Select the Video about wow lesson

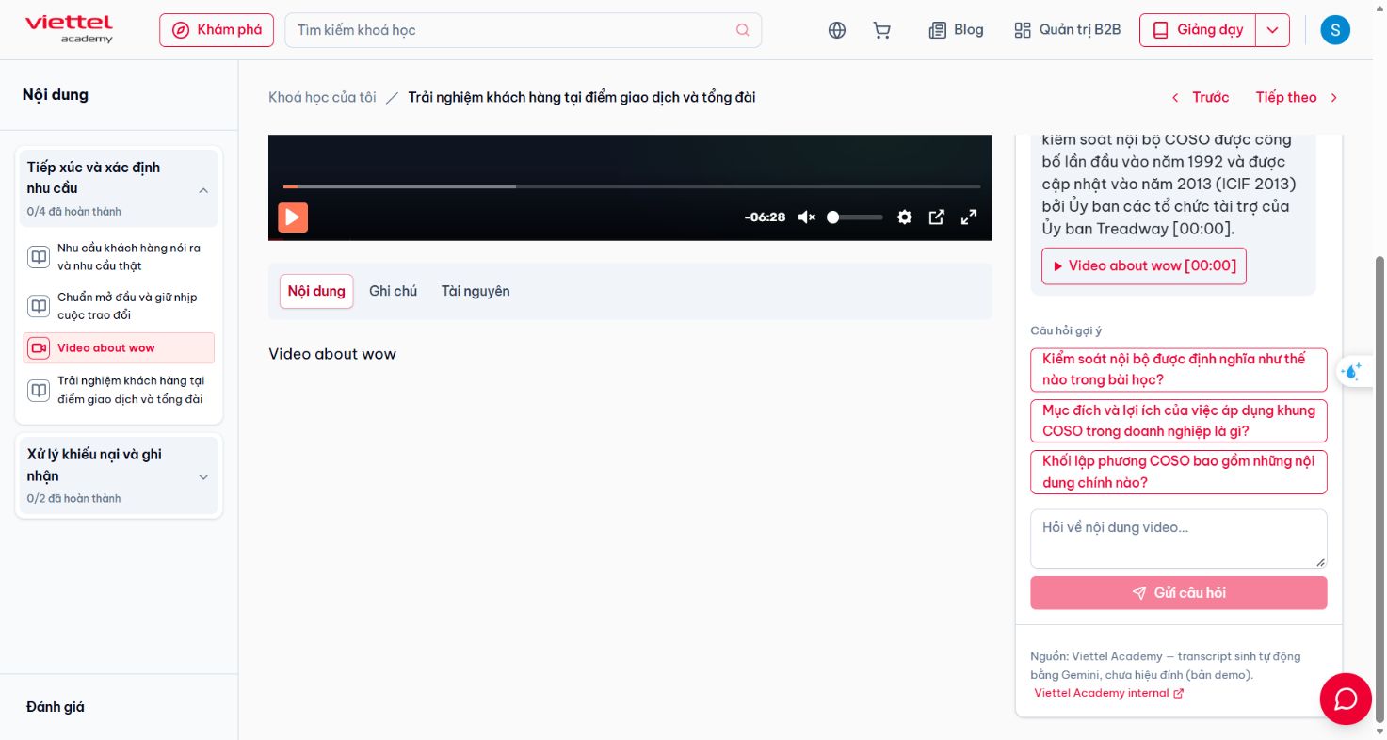[119, 348]
